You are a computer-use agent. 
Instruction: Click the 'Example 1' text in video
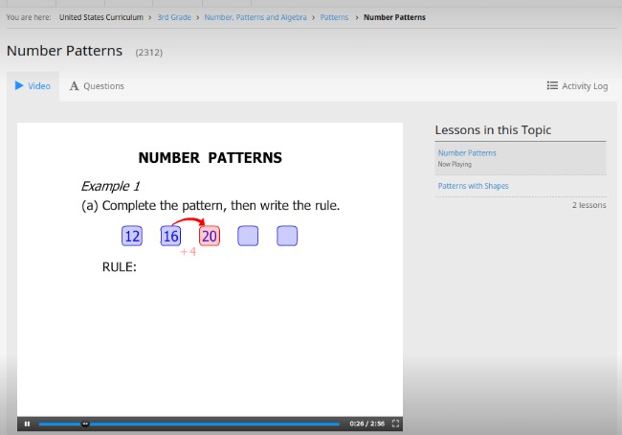click(x=110, y=186)
